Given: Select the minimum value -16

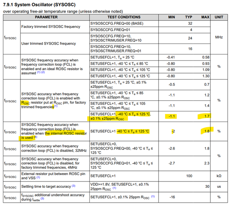Looking at the screenshot, I should pos(172,197).
